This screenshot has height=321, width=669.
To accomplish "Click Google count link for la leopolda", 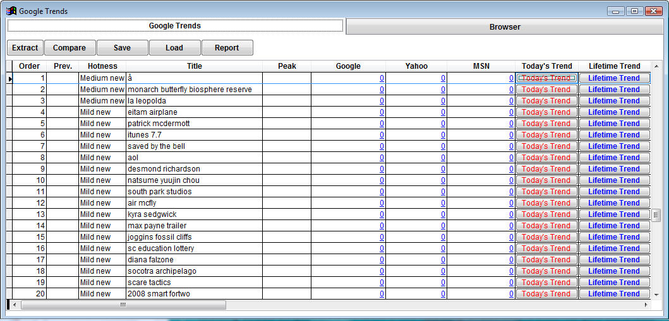I will pyautogui.click(x=382, y=101).
